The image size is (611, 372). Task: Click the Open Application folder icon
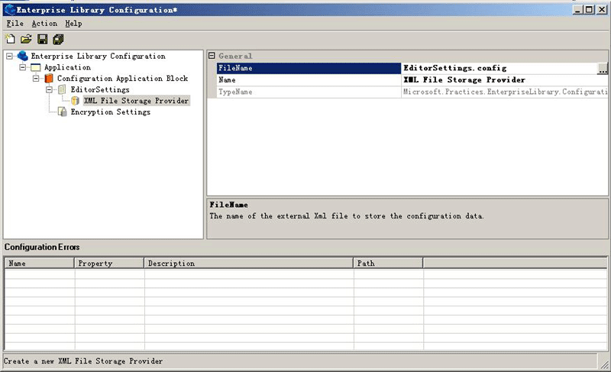[26, 39]
